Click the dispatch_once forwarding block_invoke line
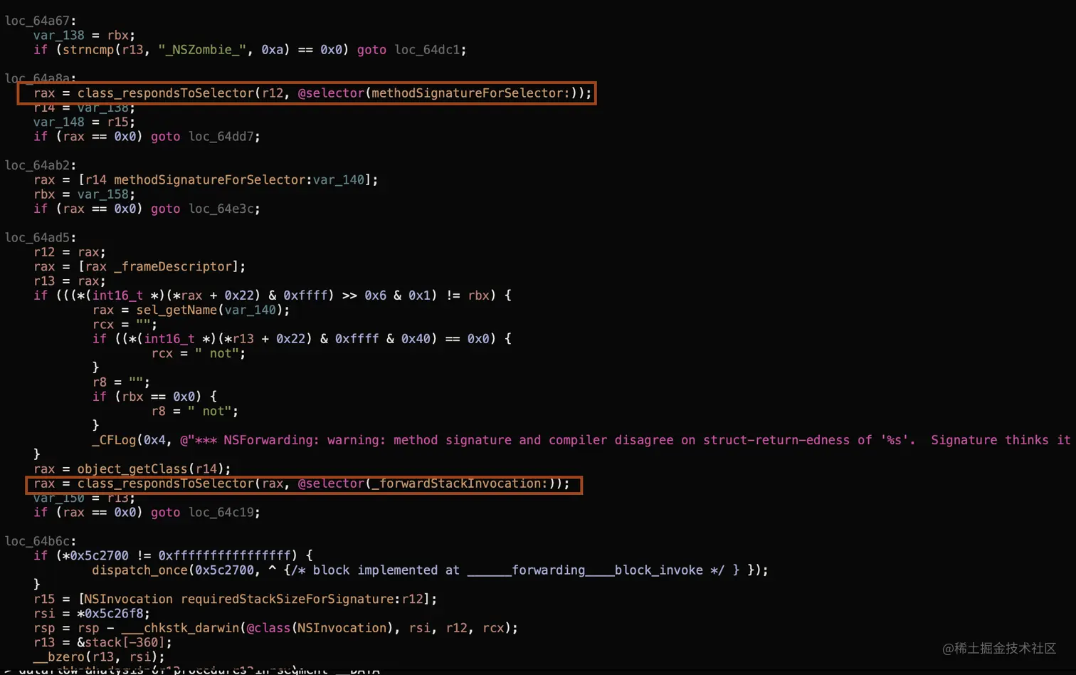 pos(430,570)
